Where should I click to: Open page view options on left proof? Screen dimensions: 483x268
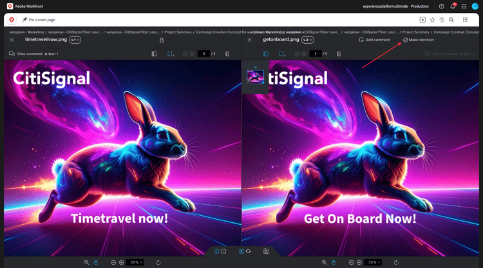(171, 54)
